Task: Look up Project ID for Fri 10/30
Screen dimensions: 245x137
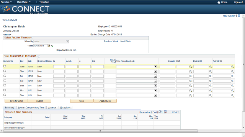Action: [210, 76]
